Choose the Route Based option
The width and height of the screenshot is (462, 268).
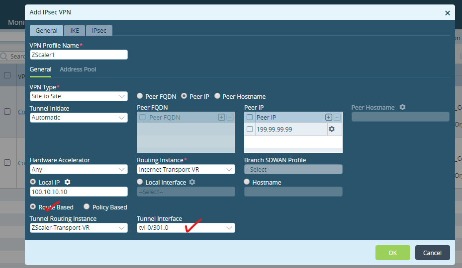[33, 206]
